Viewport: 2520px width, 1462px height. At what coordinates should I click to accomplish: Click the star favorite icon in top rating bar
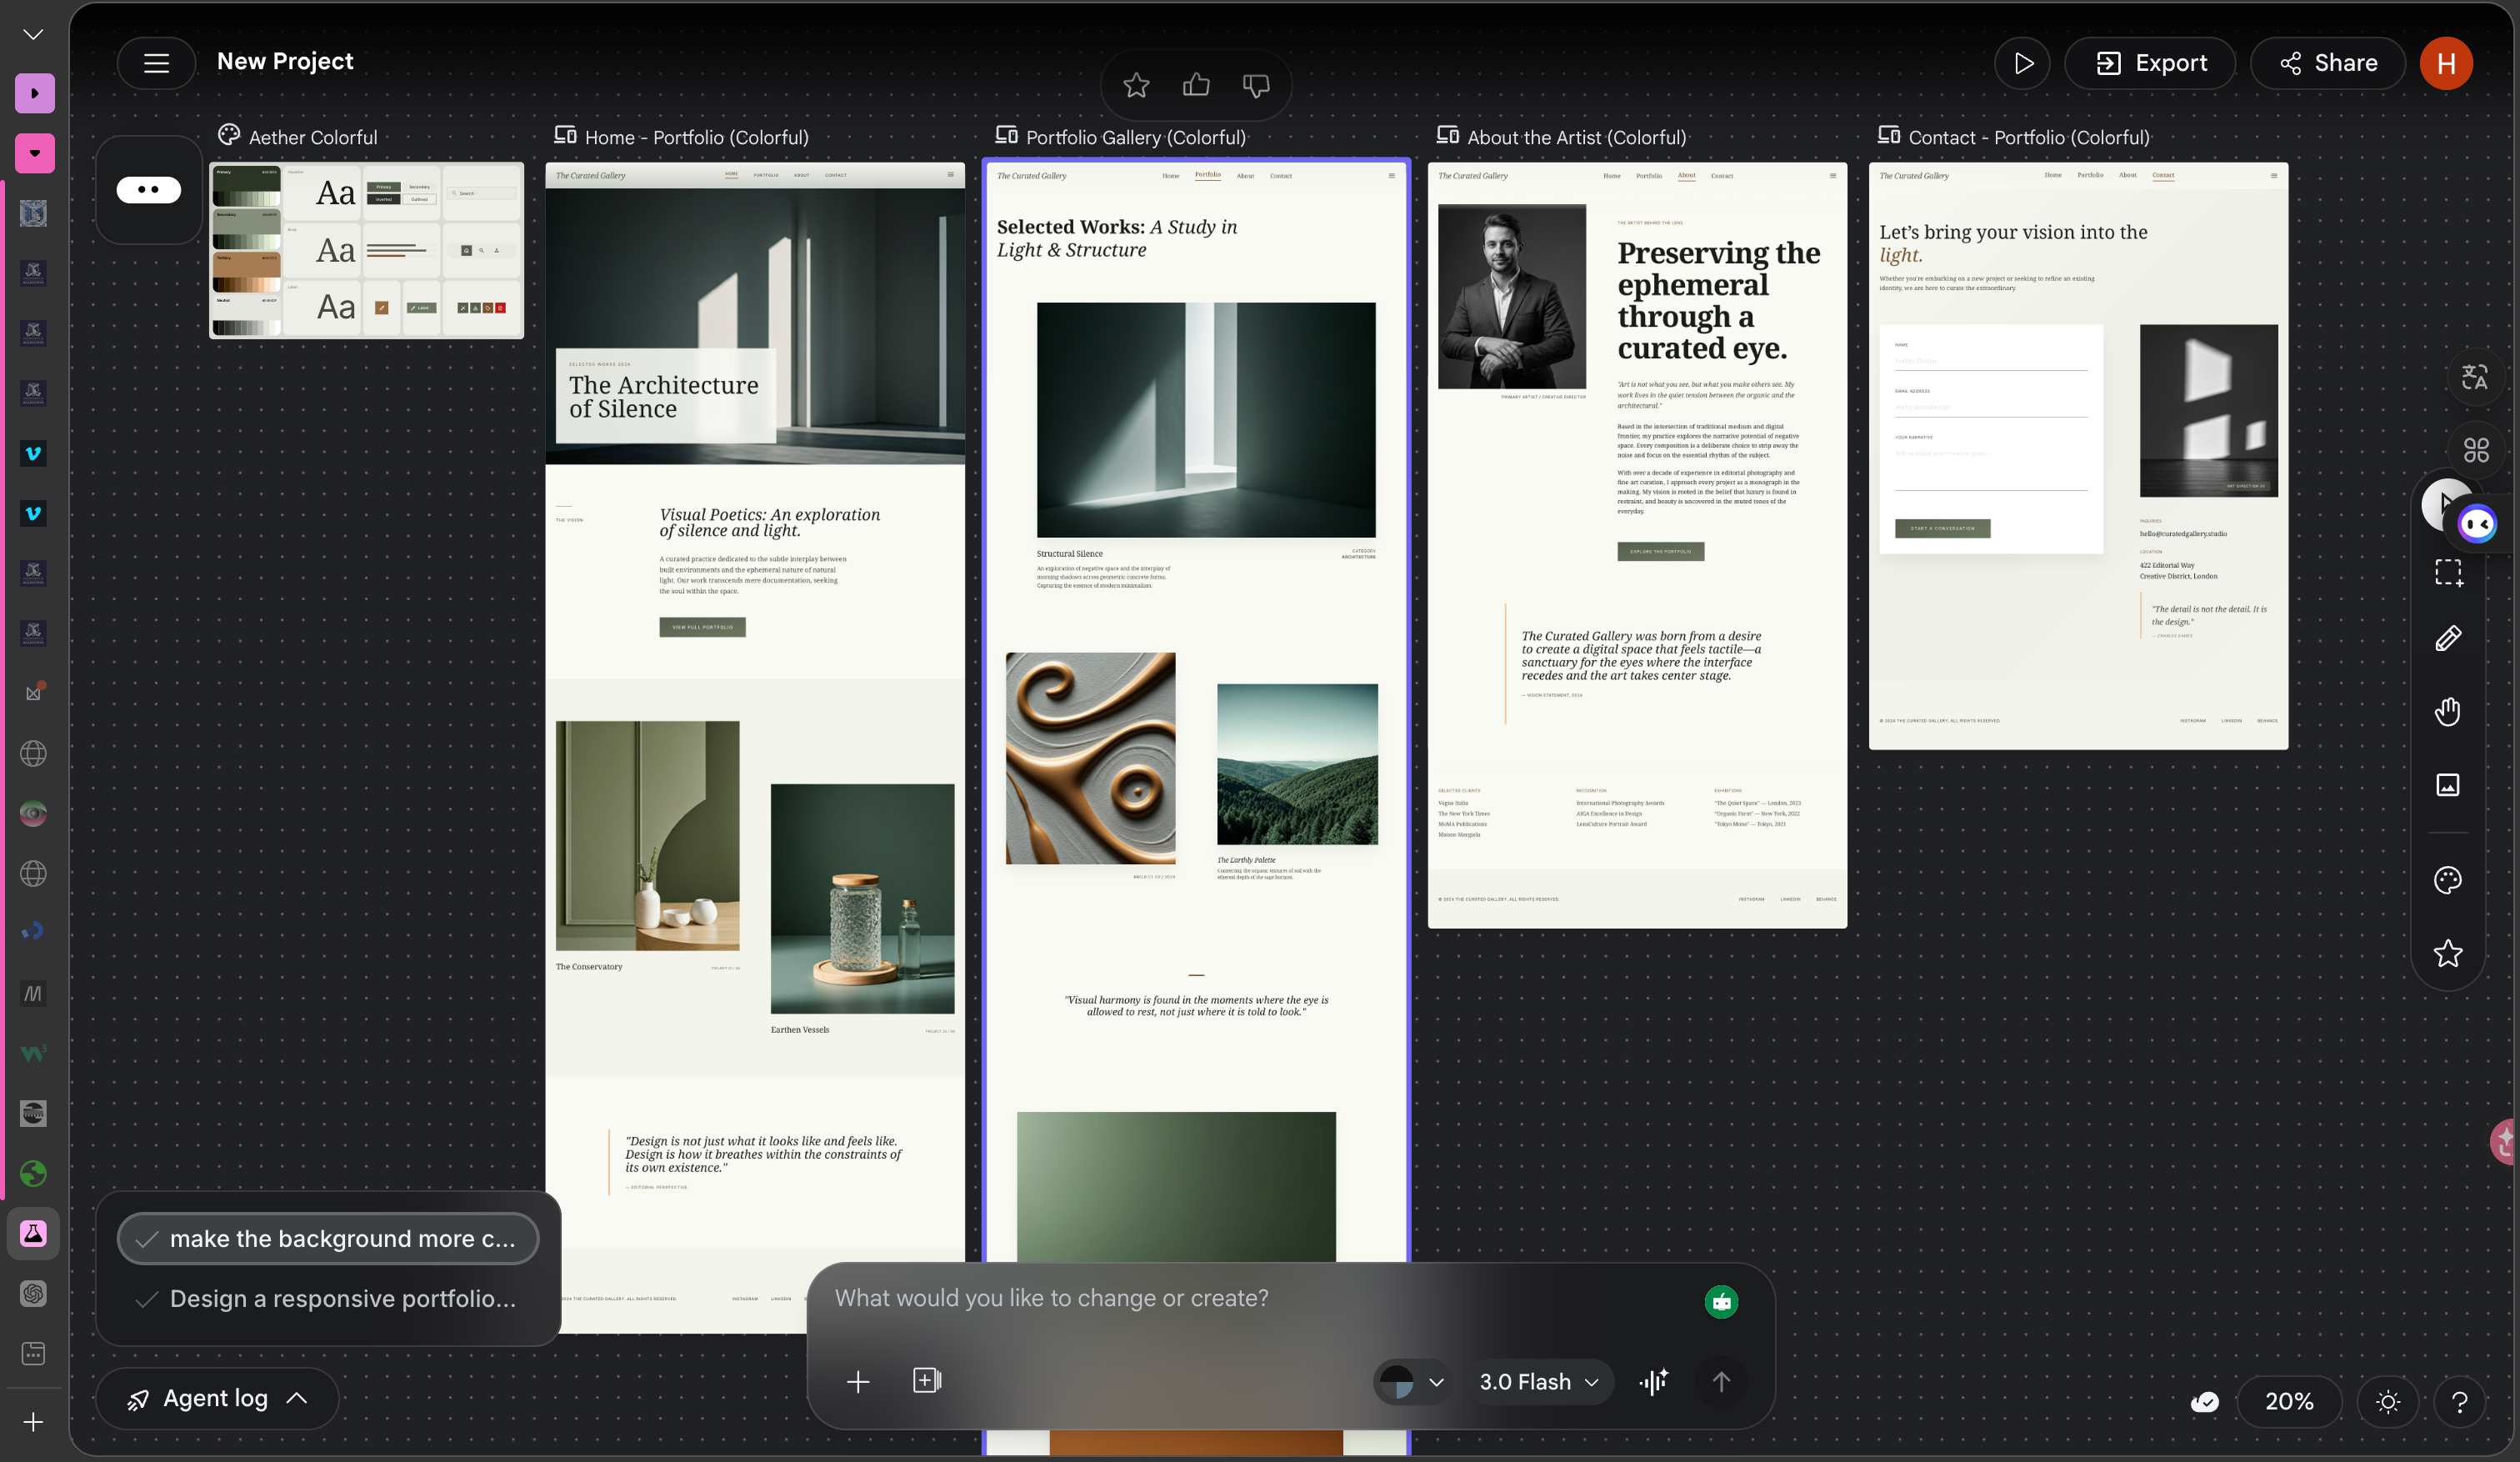click(1135, 86)
